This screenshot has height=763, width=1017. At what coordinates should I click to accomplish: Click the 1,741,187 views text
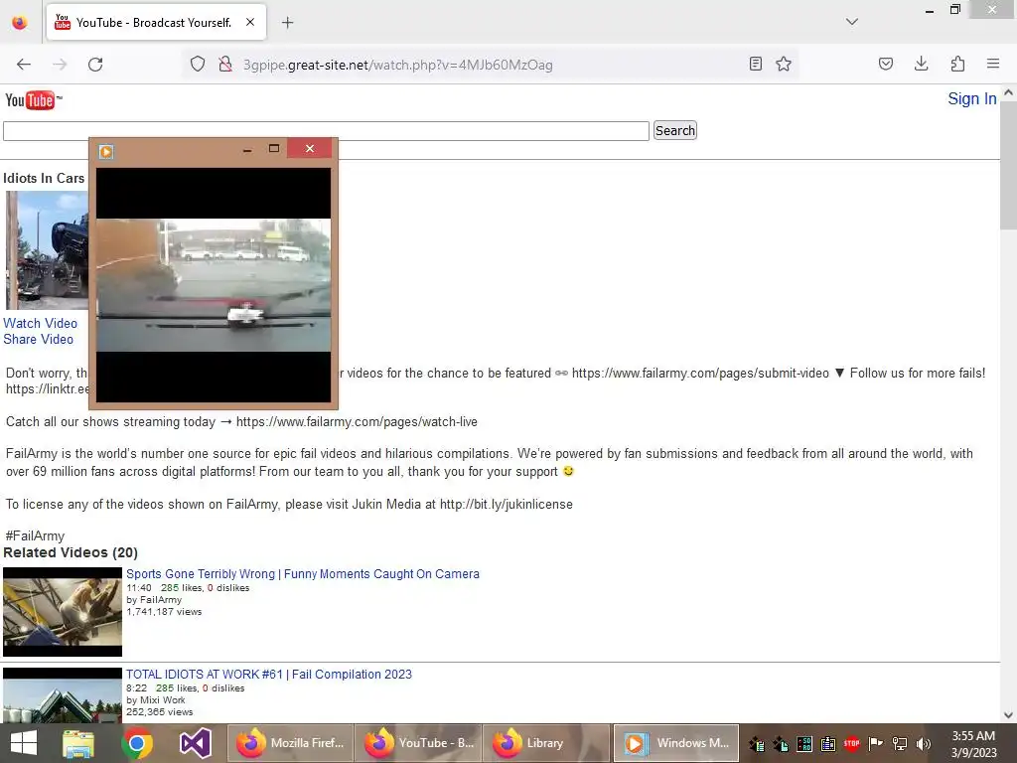(x=164, y=611)
